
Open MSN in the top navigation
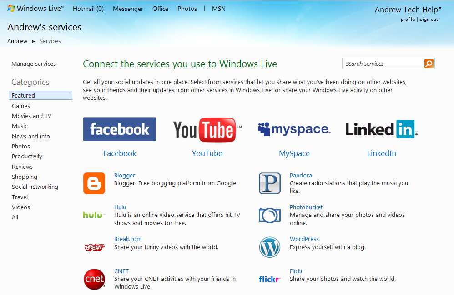[x=219, y=9]
